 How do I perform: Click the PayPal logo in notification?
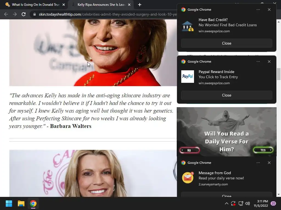tap(187, 77)
